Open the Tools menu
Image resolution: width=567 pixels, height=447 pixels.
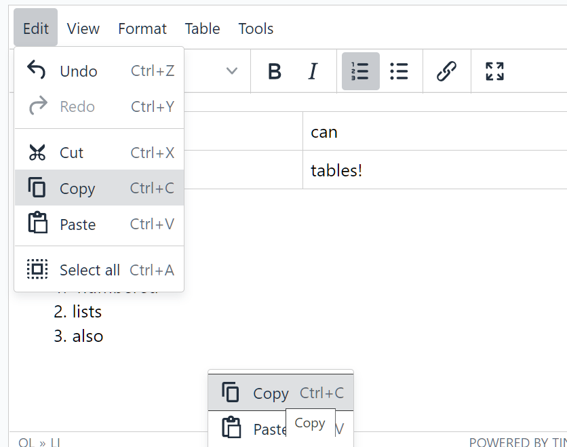point(256,28)
